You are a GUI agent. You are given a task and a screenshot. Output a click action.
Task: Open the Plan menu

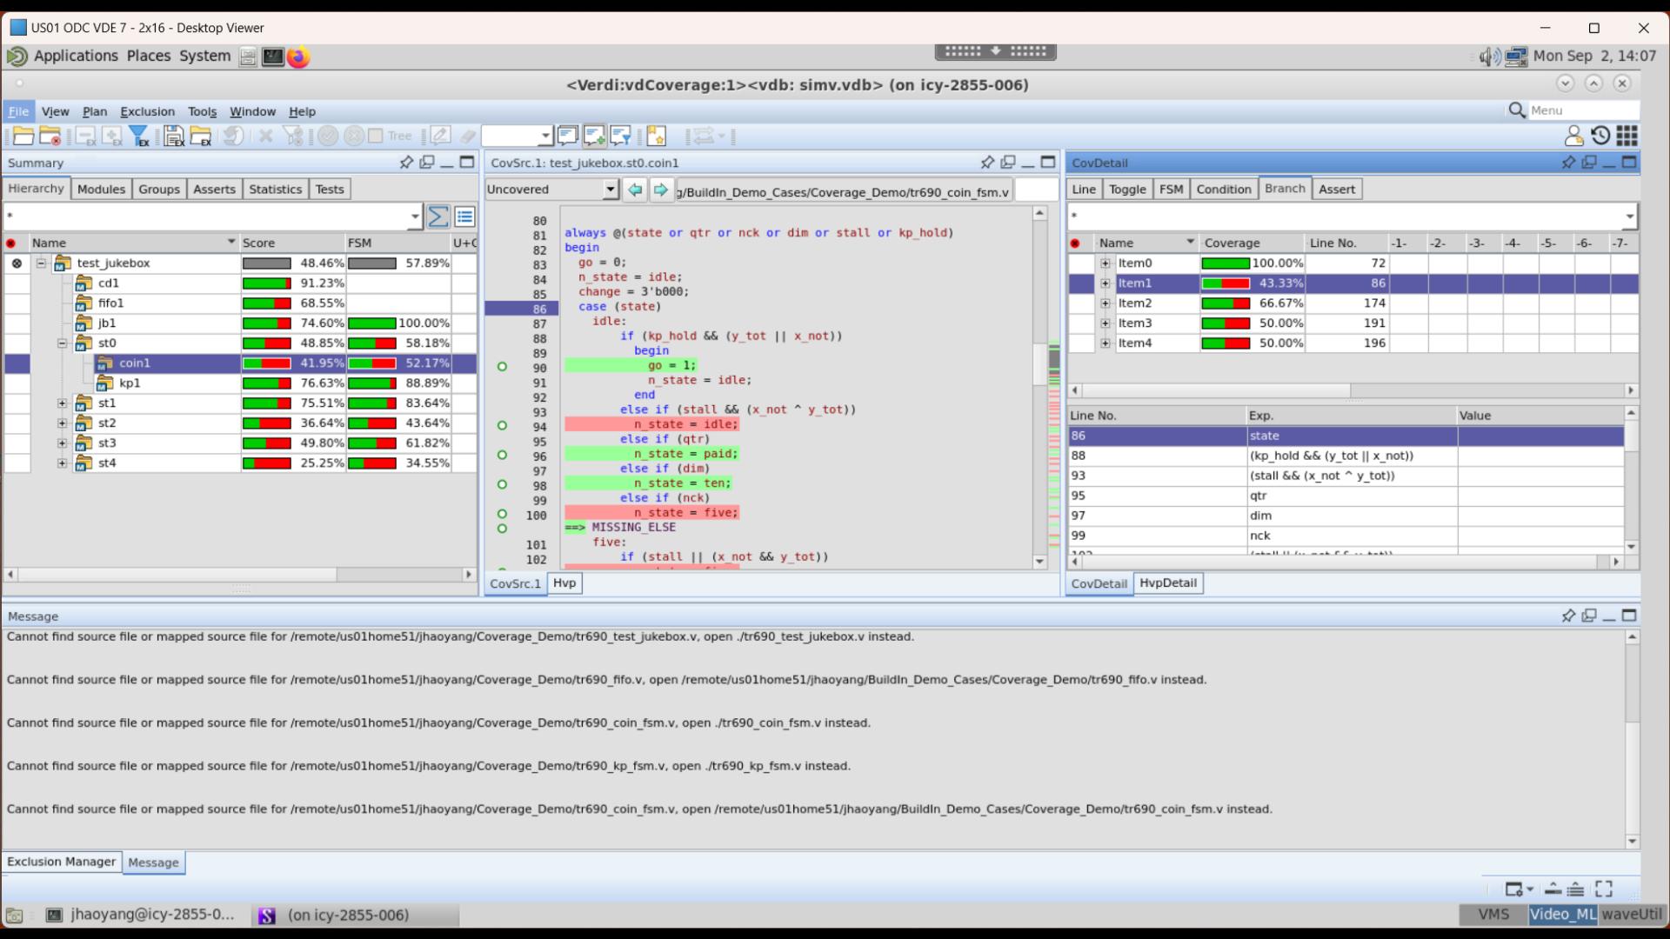(x=94, y=111)
